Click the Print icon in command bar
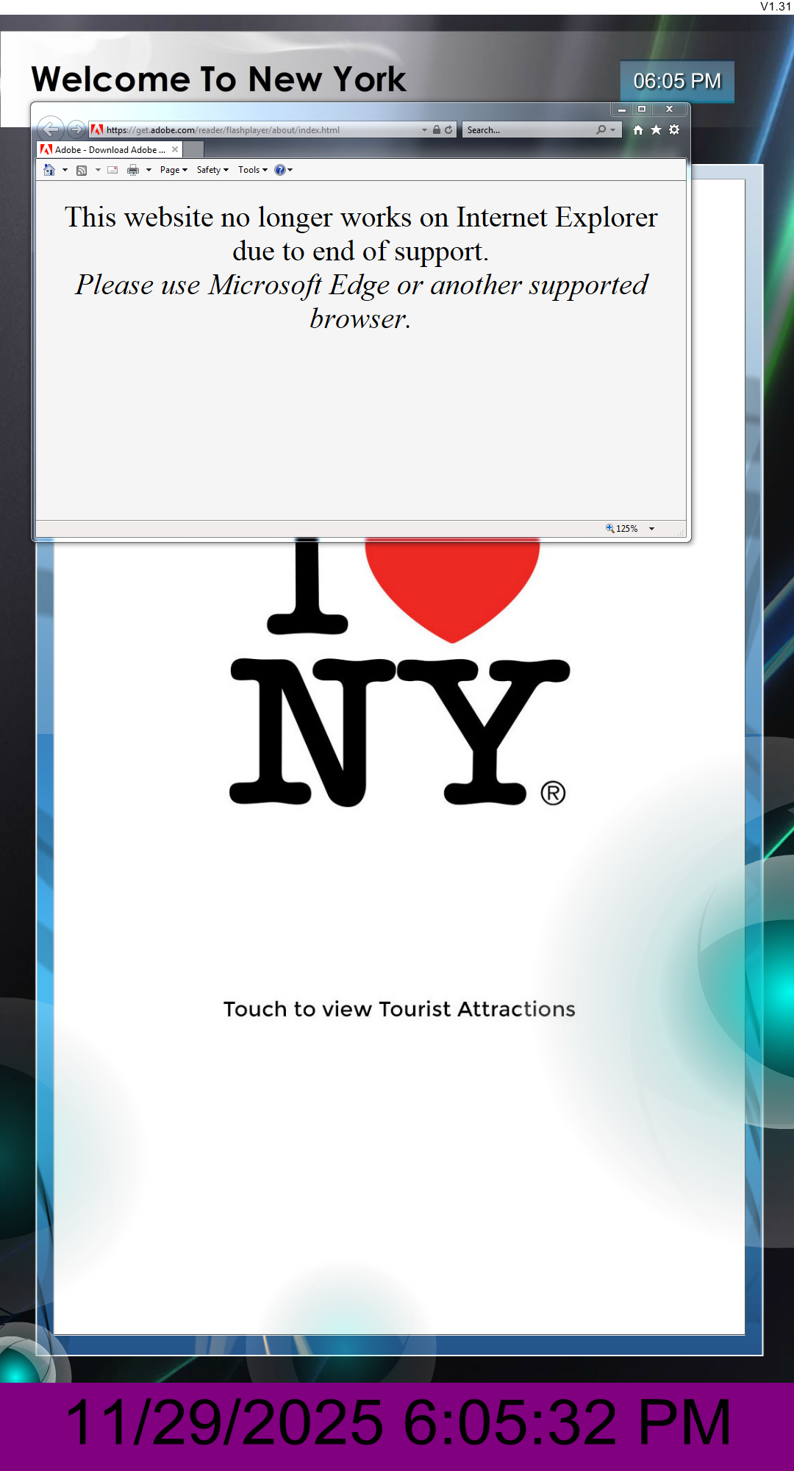 click(x=133, y=170)
